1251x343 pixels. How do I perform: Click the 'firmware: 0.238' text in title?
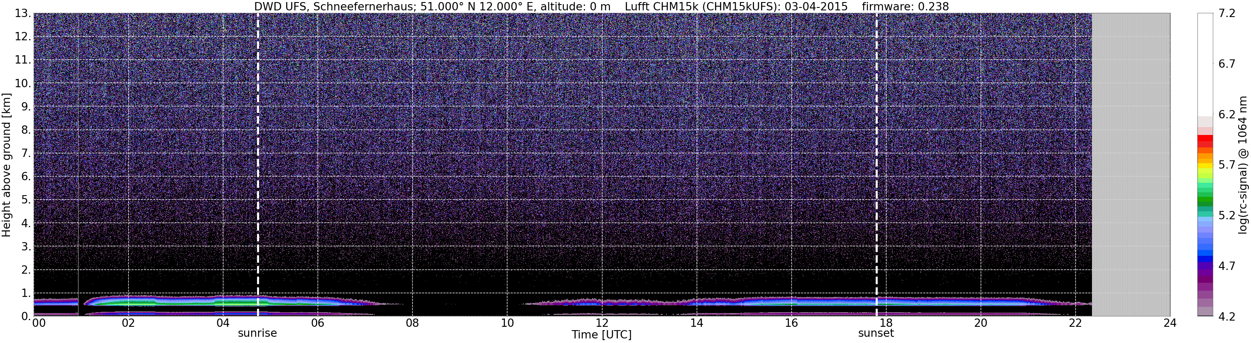pos(904,7)
